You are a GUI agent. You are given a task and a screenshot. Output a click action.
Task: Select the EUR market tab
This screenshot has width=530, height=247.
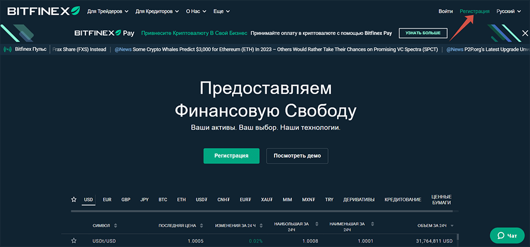[107, 200]
